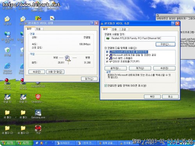Image resolution: width=195 pixels, height=146 pixels.
Task: Toggle QoS 패킷 스케줄러 checkbox
Action: pyautogui.click(x=107, y=58)
